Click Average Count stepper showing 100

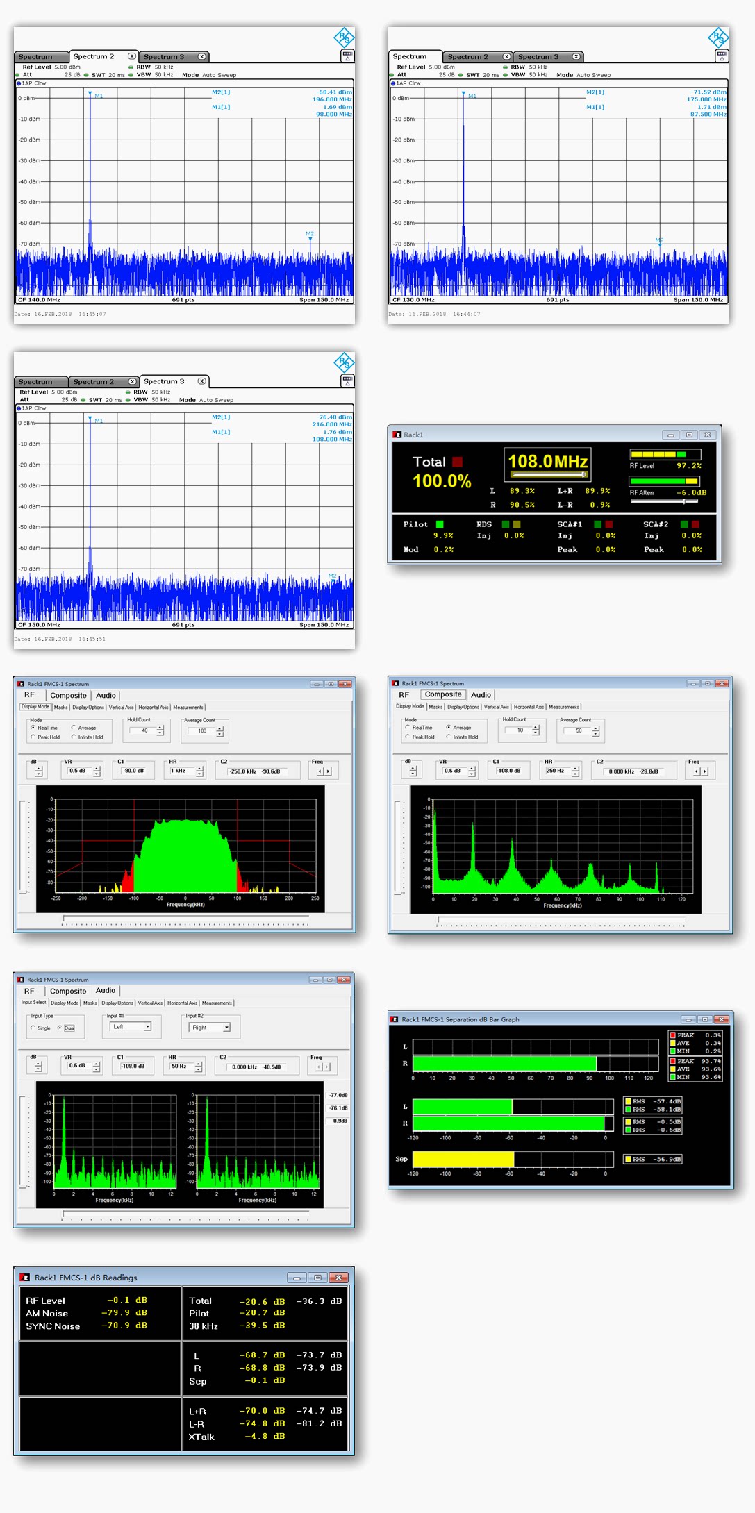[x=219, y=731]
